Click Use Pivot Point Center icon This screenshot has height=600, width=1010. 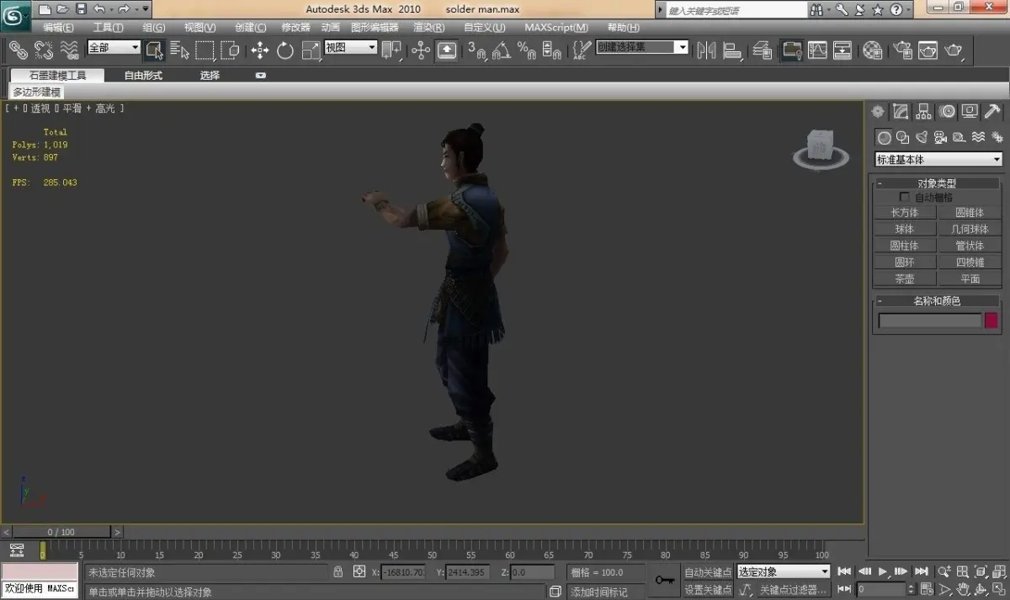click(x=391, y=50)
